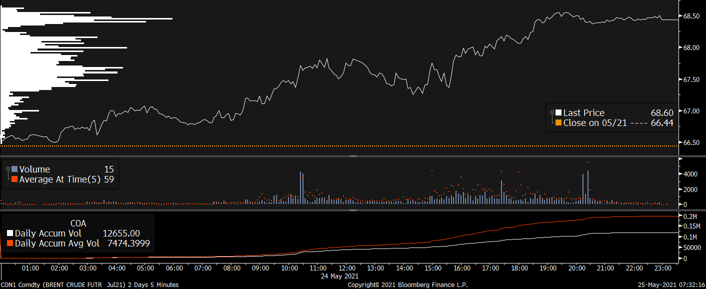Click the 68.50 price axis label
Viewport: 706px width, 289px height.
pos(691,16)
